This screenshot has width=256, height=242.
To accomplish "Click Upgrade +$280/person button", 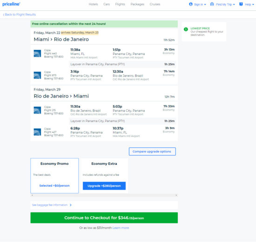I will 104,186.
